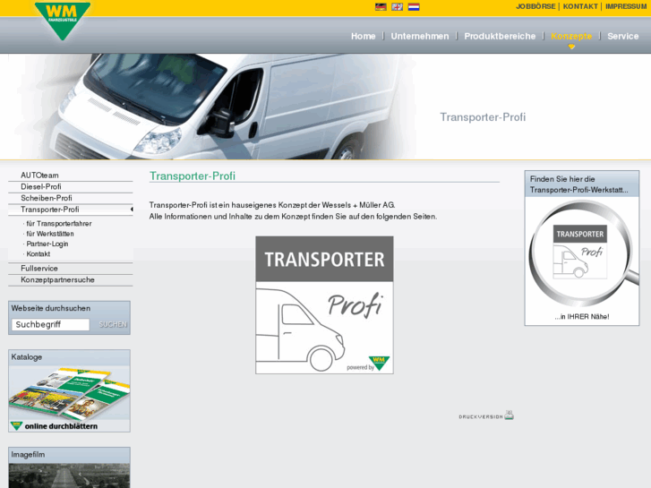This screenshot has height=488, width=651.
Task: Click the Transporter-Profi page heading
Action: [193, 176]
